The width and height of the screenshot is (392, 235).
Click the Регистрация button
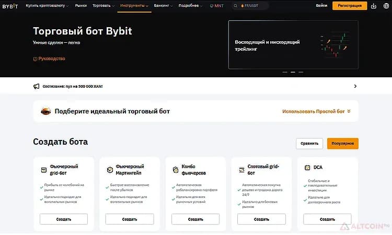pyautogui.click(x=350, y=6)
